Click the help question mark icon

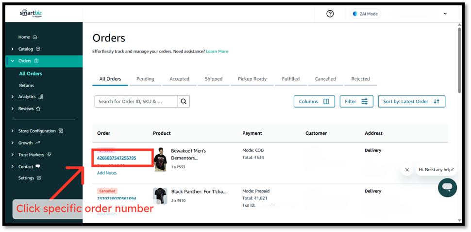330,14
